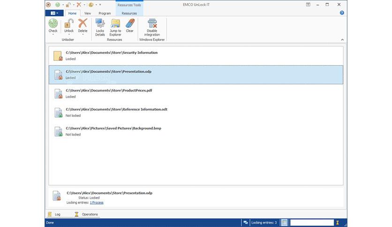Screen dimensions: 392x227
Task: Click status bar windows icon
Action: click(246, 222)
